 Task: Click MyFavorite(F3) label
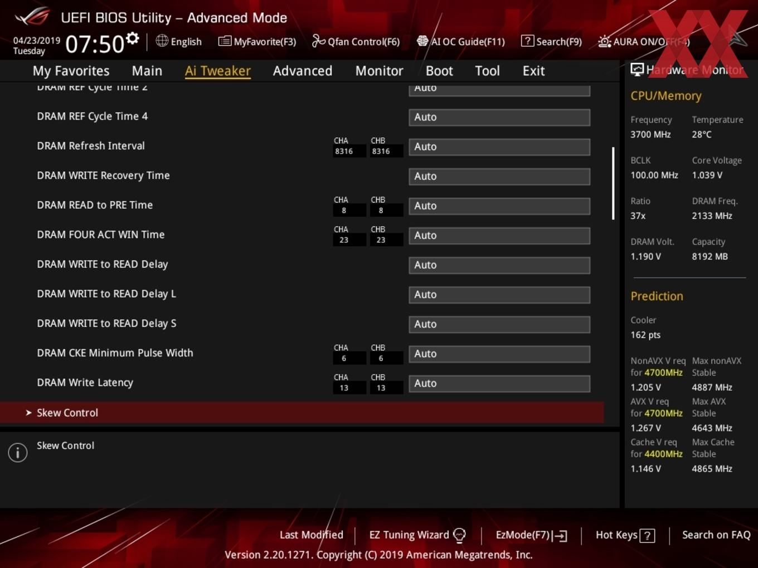pos(265,42)
